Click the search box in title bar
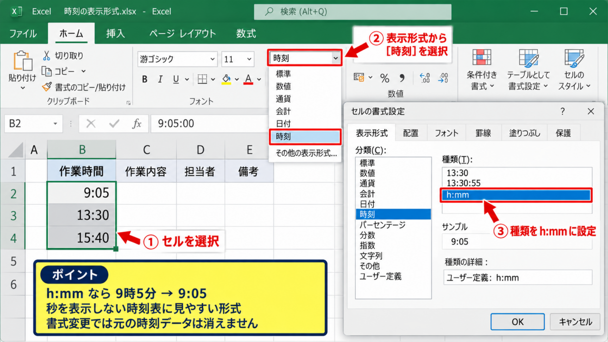 pyautogui.click(x=352, y=11)
